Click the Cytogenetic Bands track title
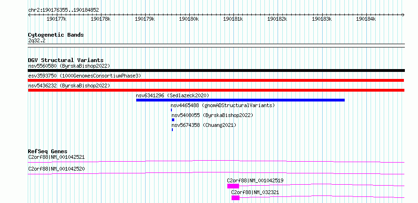418x203 pixels. 56,35
